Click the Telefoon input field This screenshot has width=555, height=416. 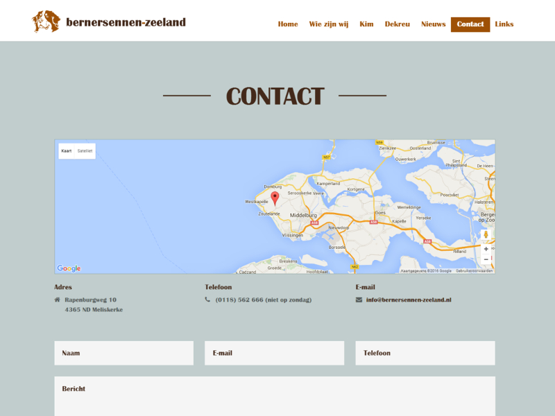pos(425,353)
